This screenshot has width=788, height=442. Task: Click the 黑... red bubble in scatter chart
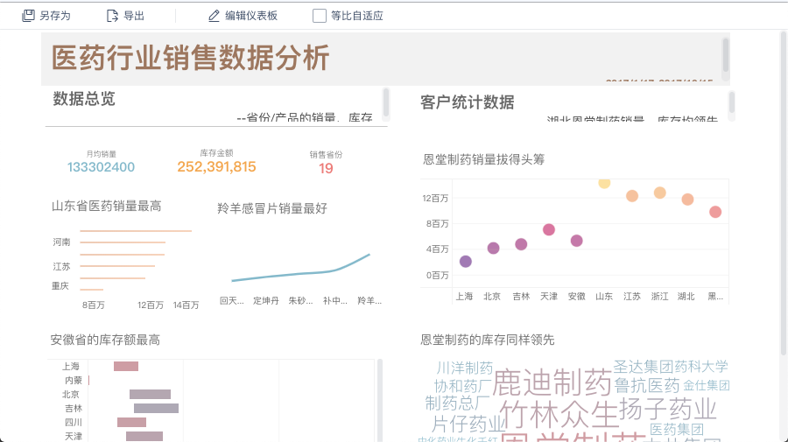(x=715, y=212)
